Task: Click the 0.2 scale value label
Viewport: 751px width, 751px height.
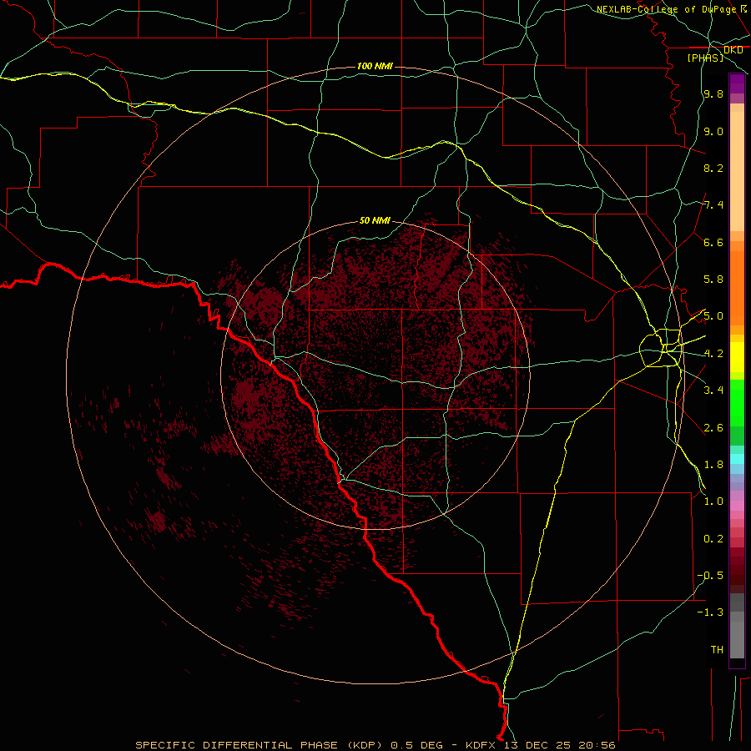Action: pos(713,539)
